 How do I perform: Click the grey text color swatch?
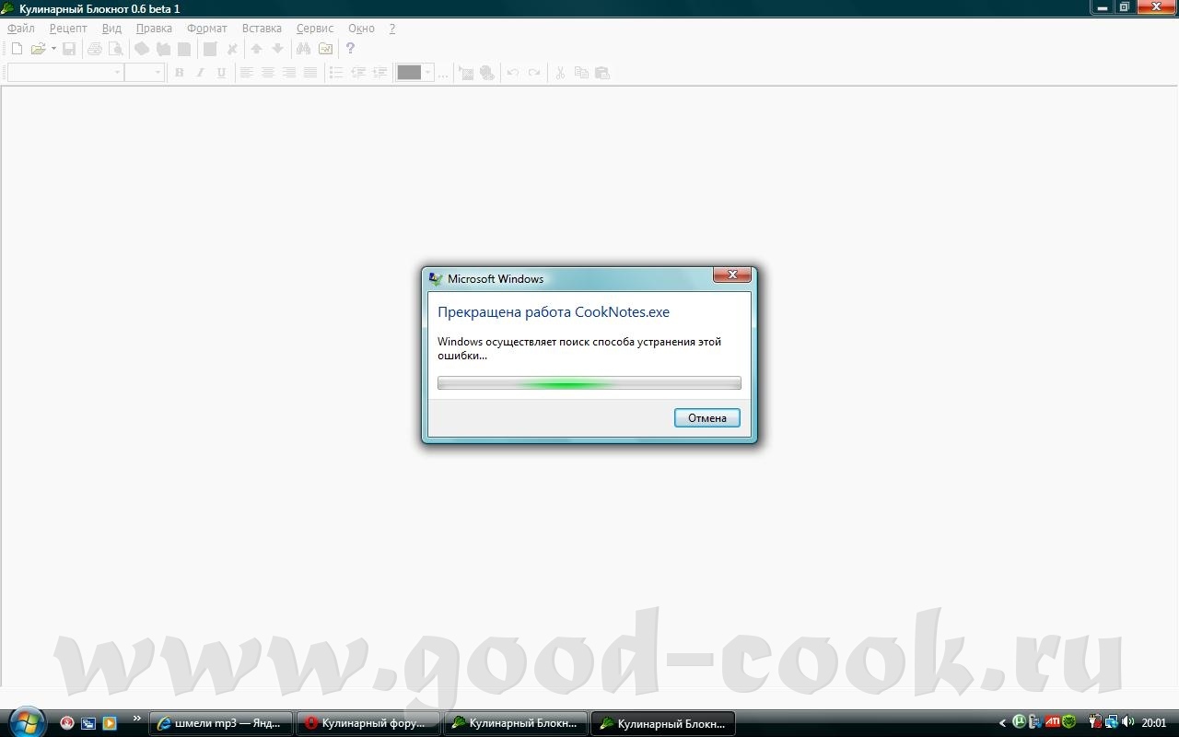[x=409, y=73]
